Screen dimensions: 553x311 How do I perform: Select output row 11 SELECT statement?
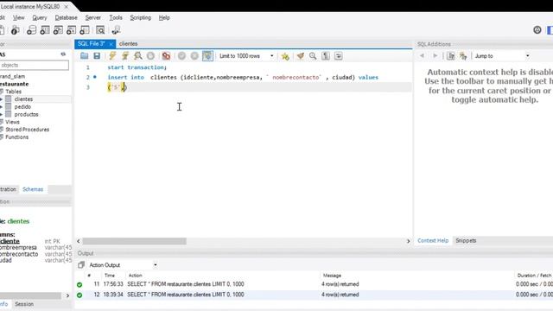coord(185,284)
